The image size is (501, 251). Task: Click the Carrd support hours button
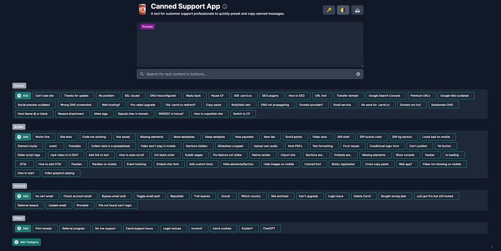point(141,228)
